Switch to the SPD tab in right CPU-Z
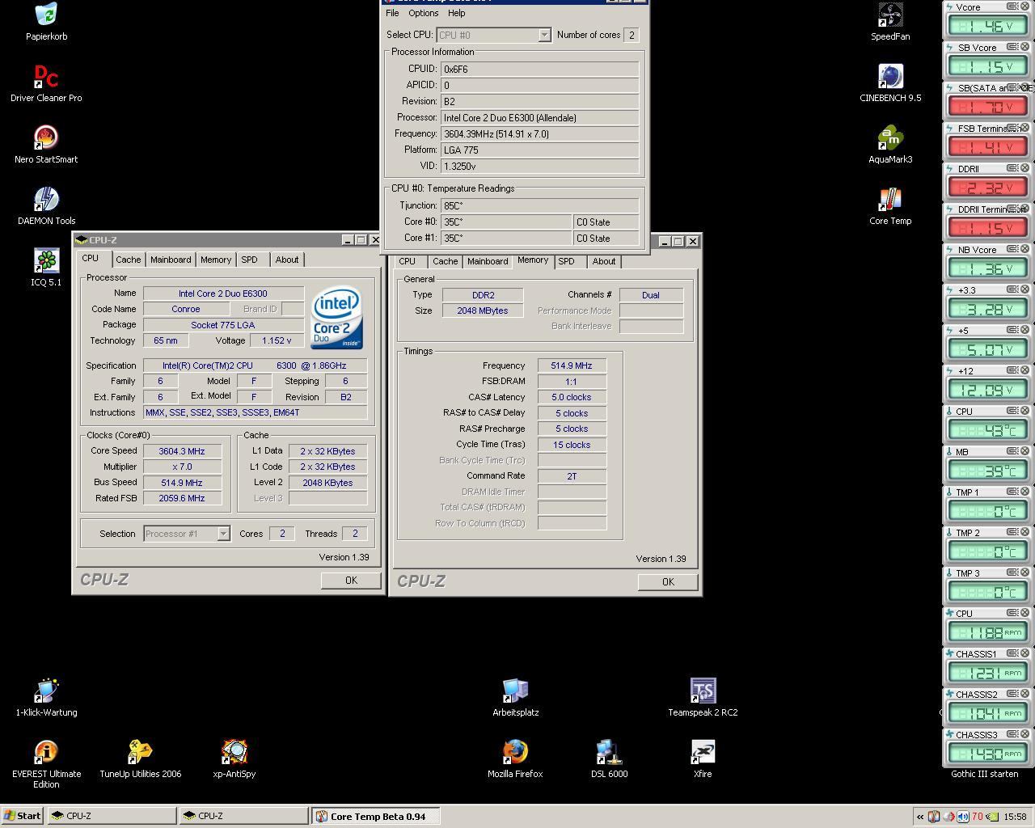Viewport: 1035px width, 828px height. 566,261
